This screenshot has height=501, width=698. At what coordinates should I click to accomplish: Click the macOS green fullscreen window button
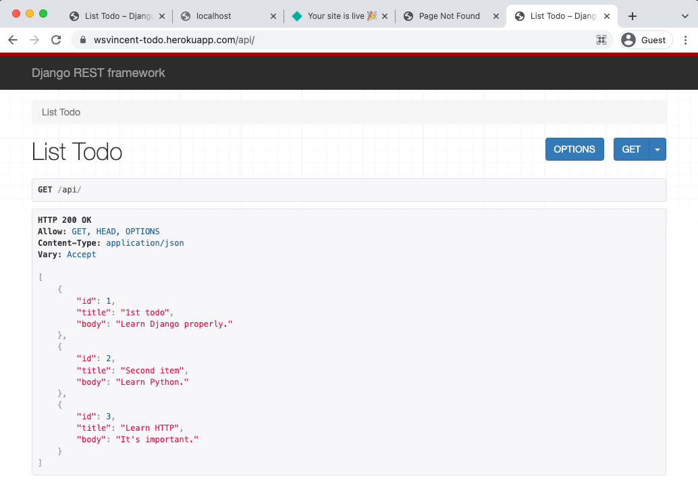coord(43,14)
